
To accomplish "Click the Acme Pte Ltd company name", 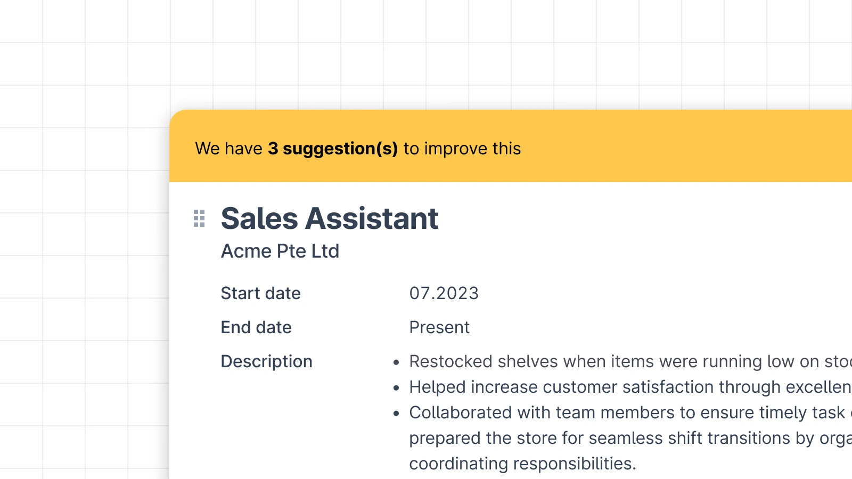I will (280, 251).
